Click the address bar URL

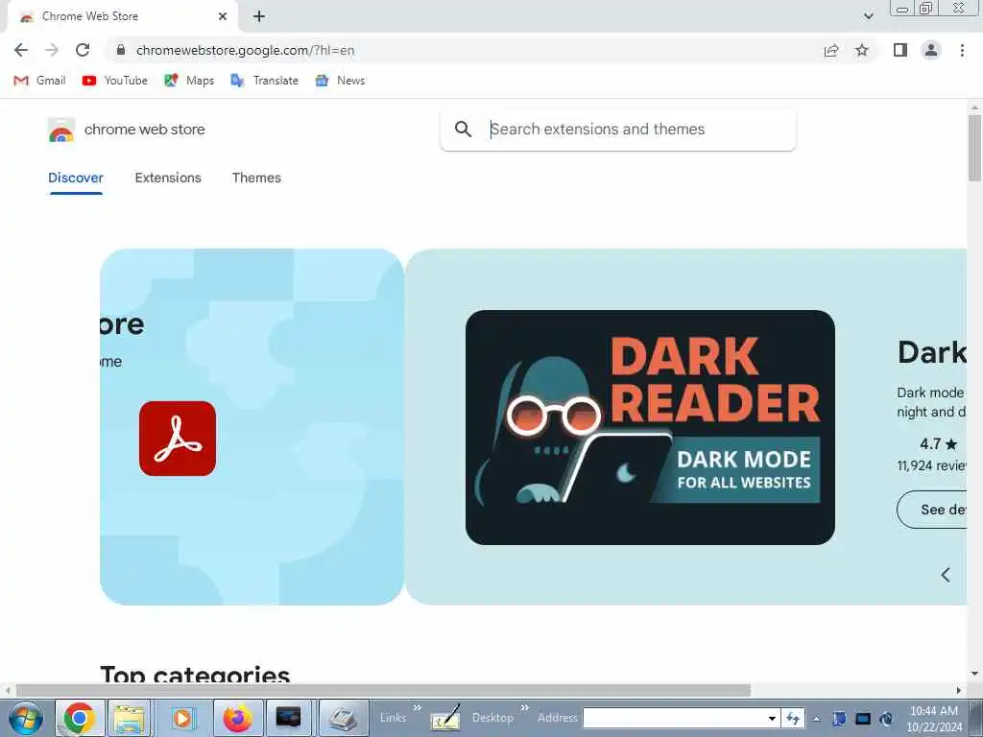[245, 50]
